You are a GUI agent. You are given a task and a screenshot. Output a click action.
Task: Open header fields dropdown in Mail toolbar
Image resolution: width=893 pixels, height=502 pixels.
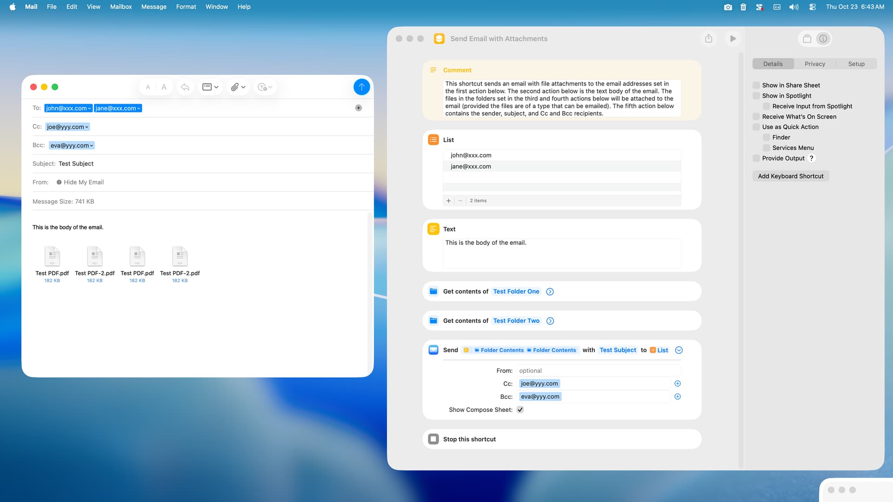coord(210,87)
